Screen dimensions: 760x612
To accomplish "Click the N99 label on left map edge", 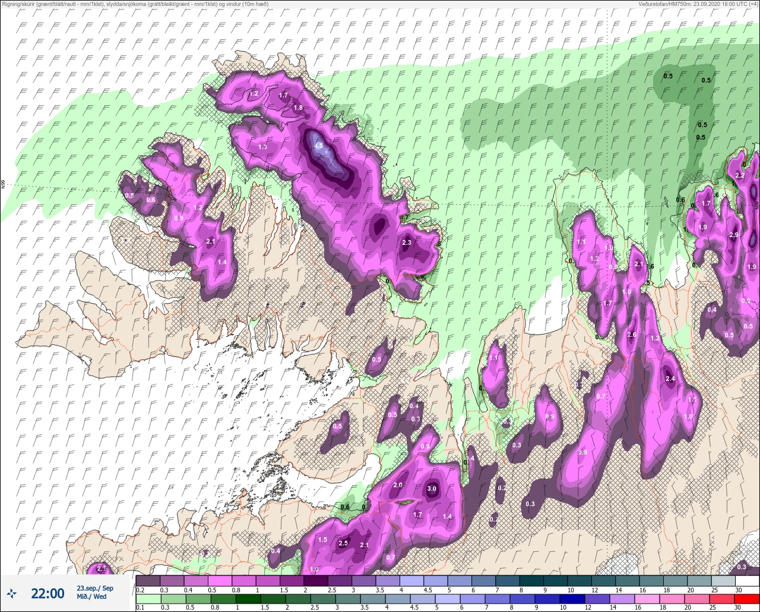I will point(3,185).
